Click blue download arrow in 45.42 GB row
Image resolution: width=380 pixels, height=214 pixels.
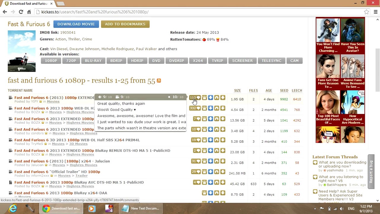tap(210, 182)
